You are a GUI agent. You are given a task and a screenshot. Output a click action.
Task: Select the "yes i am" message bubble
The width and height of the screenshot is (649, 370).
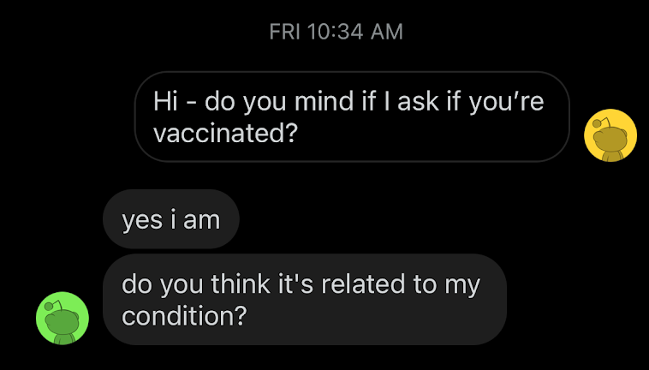(x=171, y=219)
